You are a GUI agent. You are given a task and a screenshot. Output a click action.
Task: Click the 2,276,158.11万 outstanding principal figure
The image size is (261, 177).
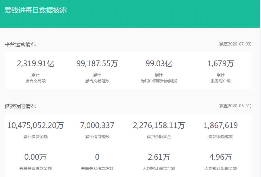[159, 125]
